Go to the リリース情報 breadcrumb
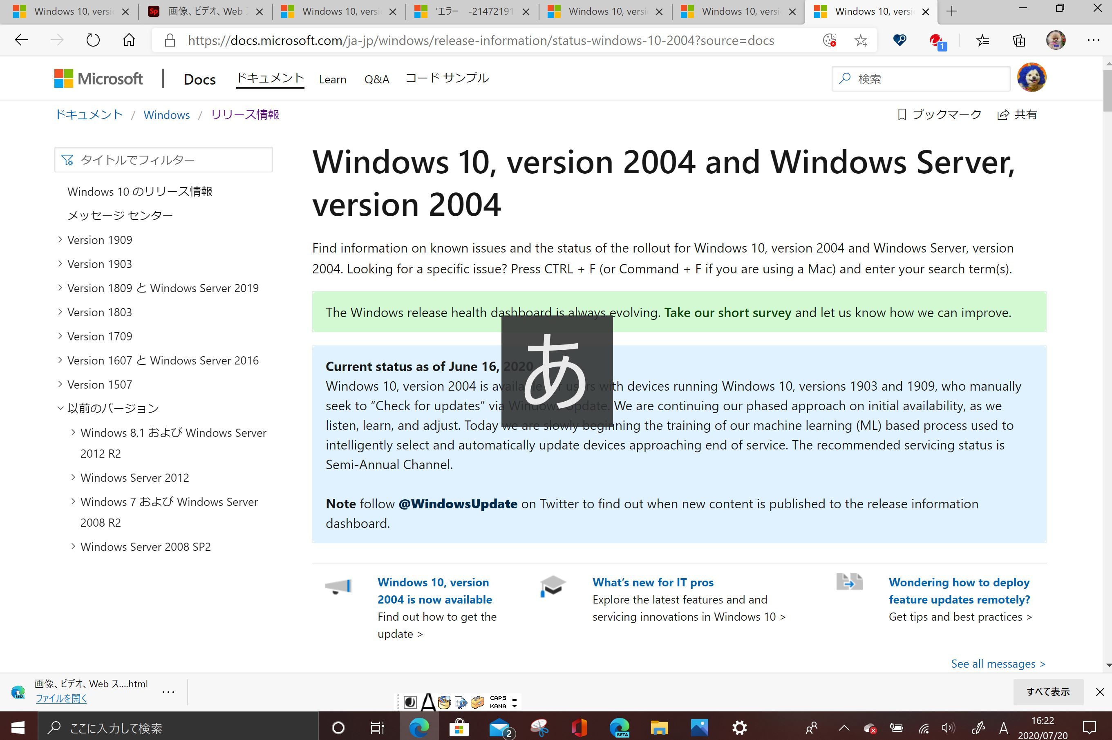This screenshot has width=1112, height=740. click(245, 114)
